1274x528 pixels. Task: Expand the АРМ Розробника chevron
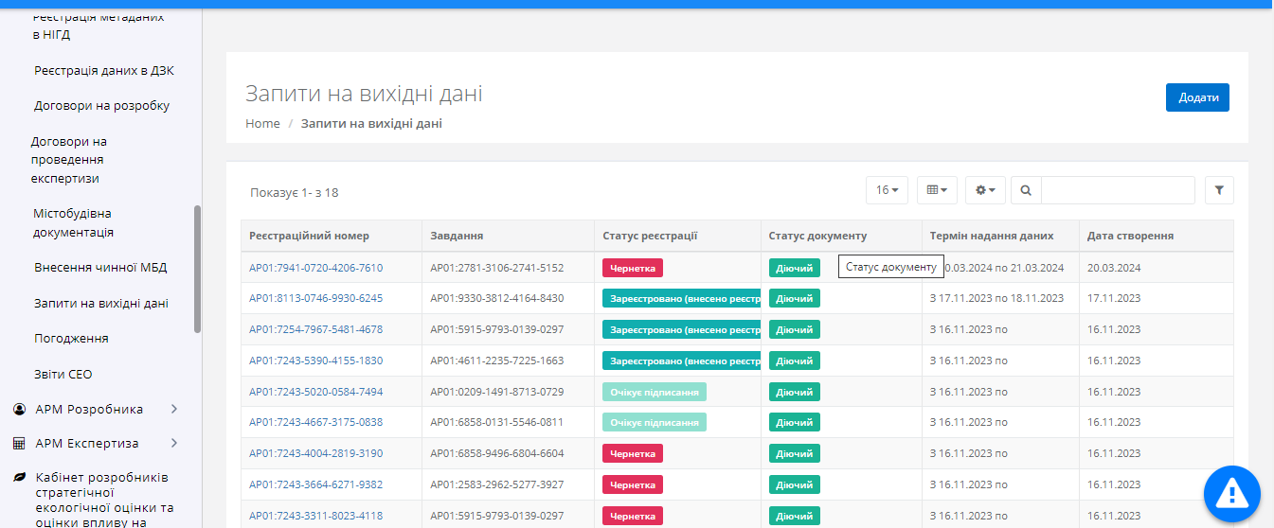tap(173, 409)
